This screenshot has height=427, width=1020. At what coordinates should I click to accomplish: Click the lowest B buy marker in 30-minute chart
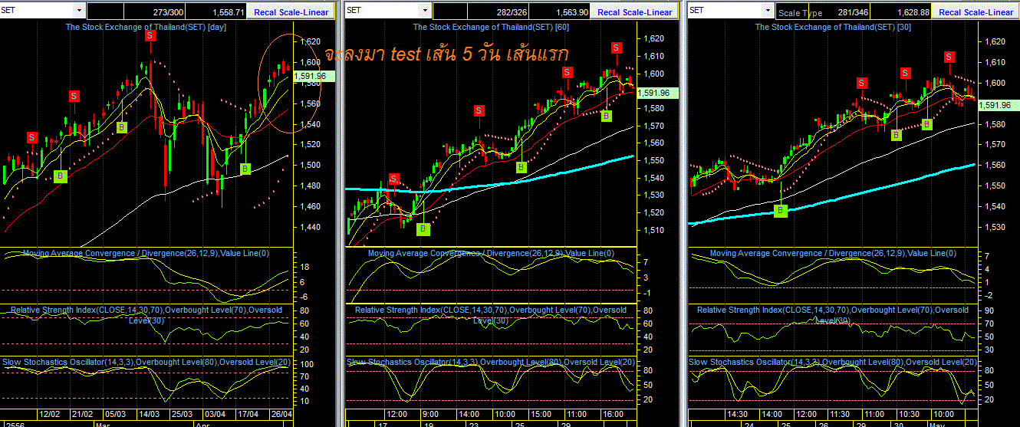click(x=781, y=210)
